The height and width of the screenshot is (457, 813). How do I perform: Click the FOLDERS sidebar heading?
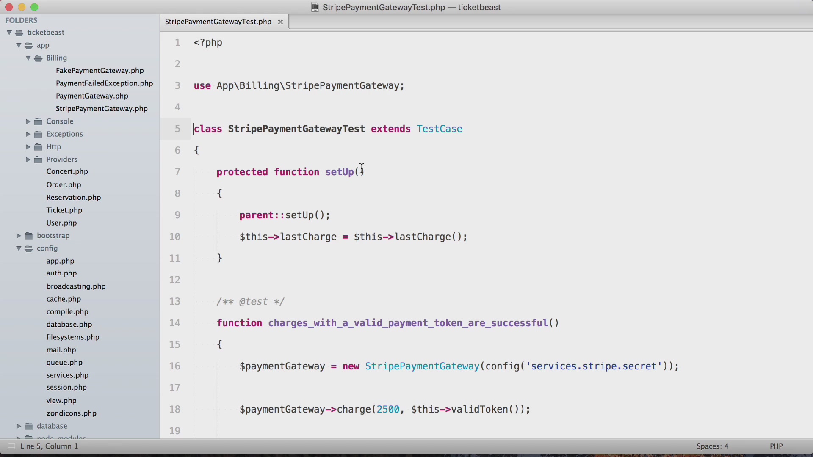21,20
